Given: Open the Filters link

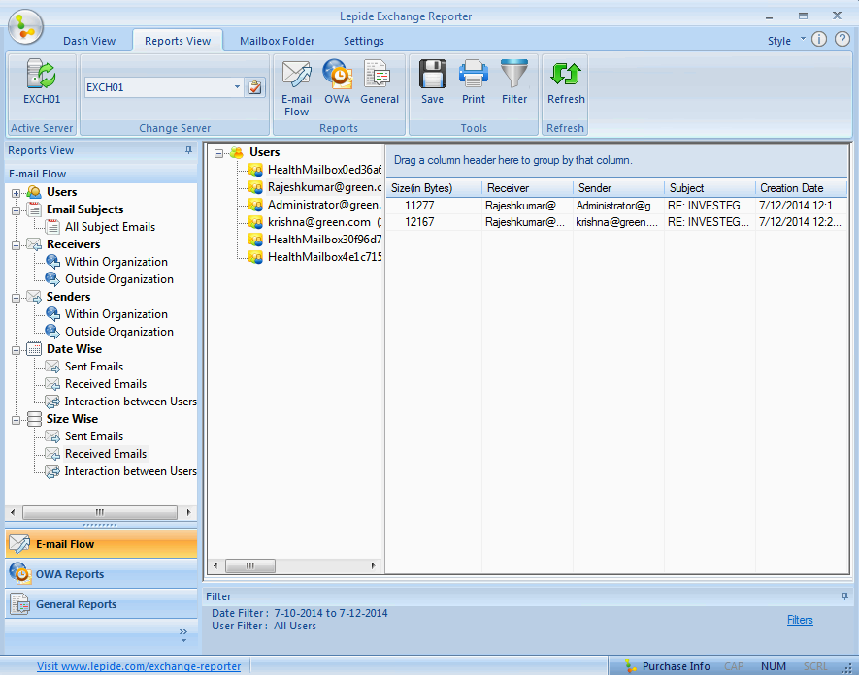Looking at the screenshot, I should coord(800,620).
